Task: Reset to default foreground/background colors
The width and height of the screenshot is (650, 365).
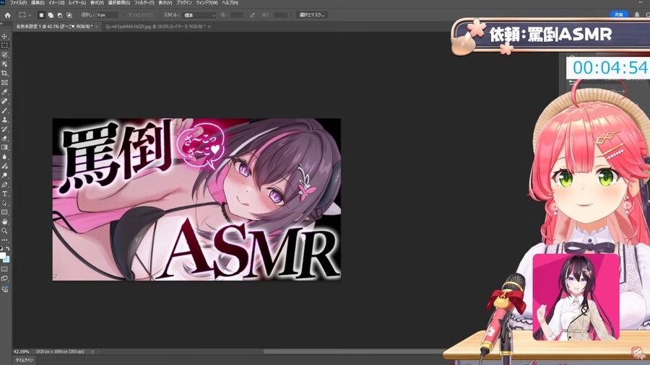Action: pos(1,248)
